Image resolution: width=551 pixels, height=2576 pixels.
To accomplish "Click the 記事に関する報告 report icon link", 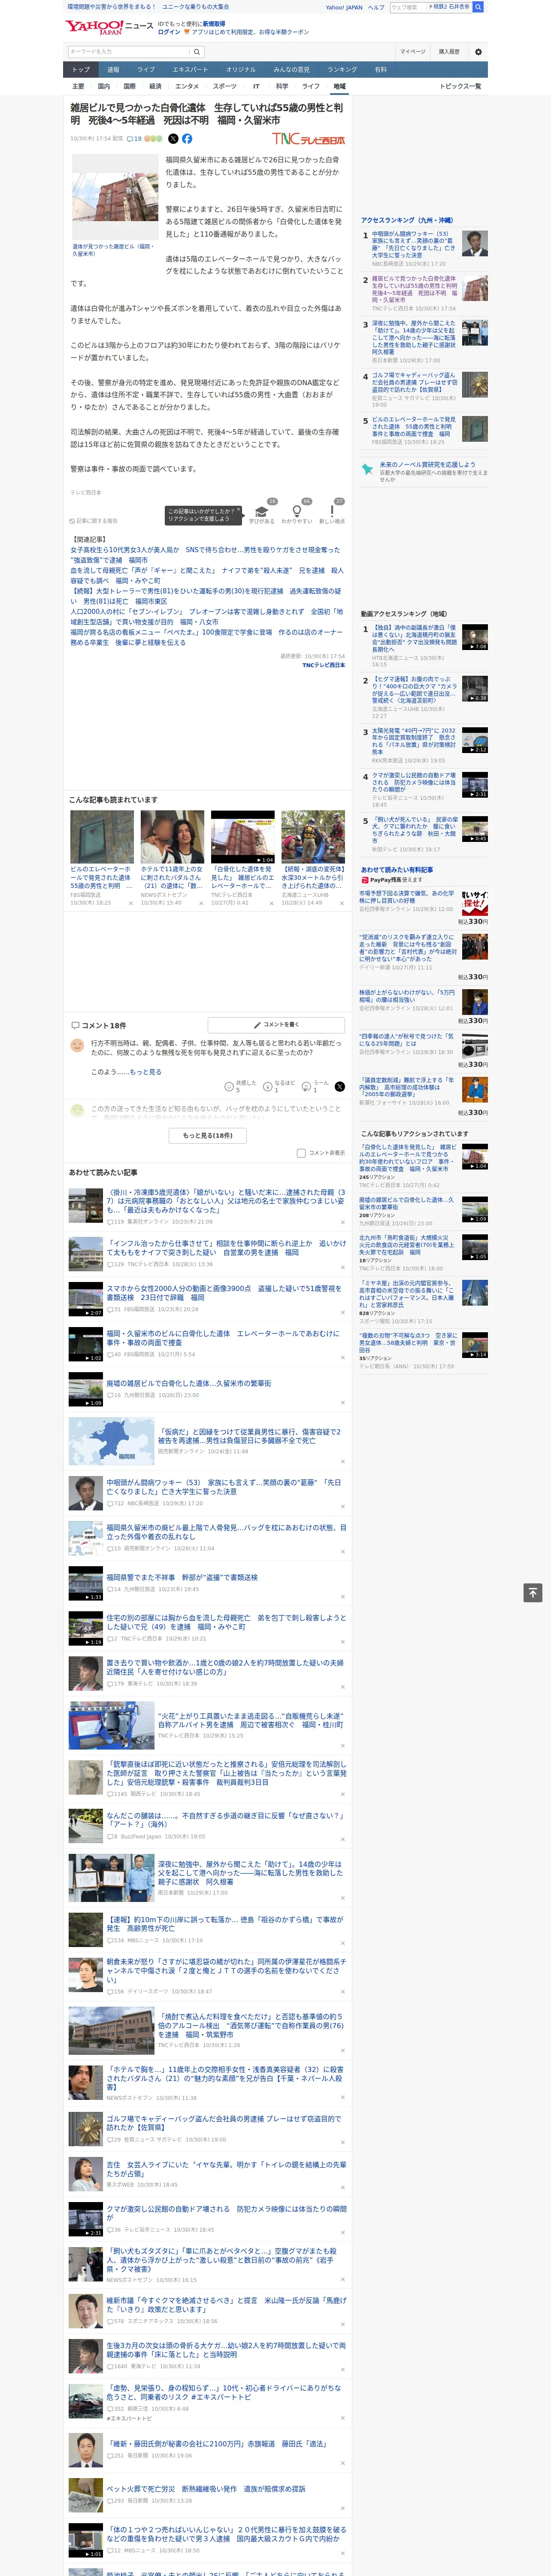I will pyautogui.click(x=94, y=521).
